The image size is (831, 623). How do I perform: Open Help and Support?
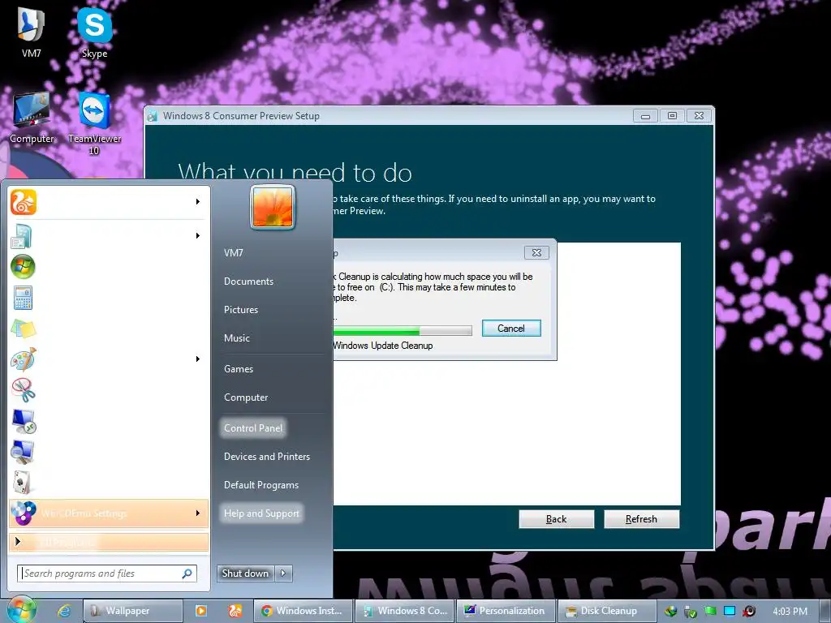(261, 513)
